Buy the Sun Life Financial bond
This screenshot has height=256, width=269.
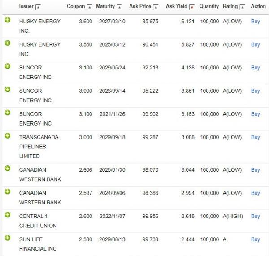(x=255, y=239)
